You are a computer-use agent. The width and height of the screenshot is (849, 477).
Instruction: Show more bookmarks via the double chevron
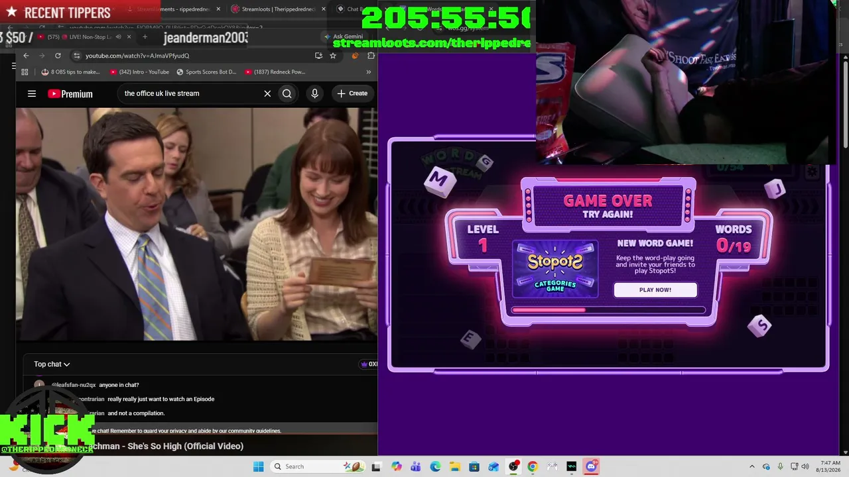click(369, 72)
